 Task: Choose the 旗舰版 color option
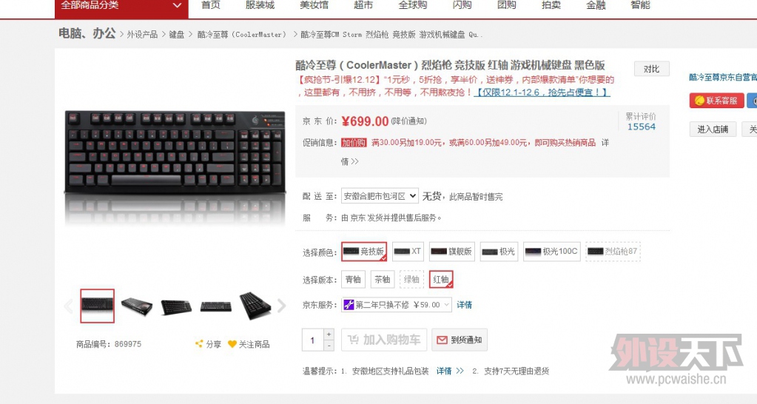click(452, 252)
